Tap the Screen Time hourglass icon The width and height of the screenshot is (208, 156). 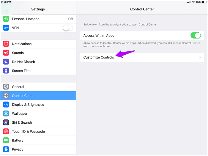pos(6,71)
